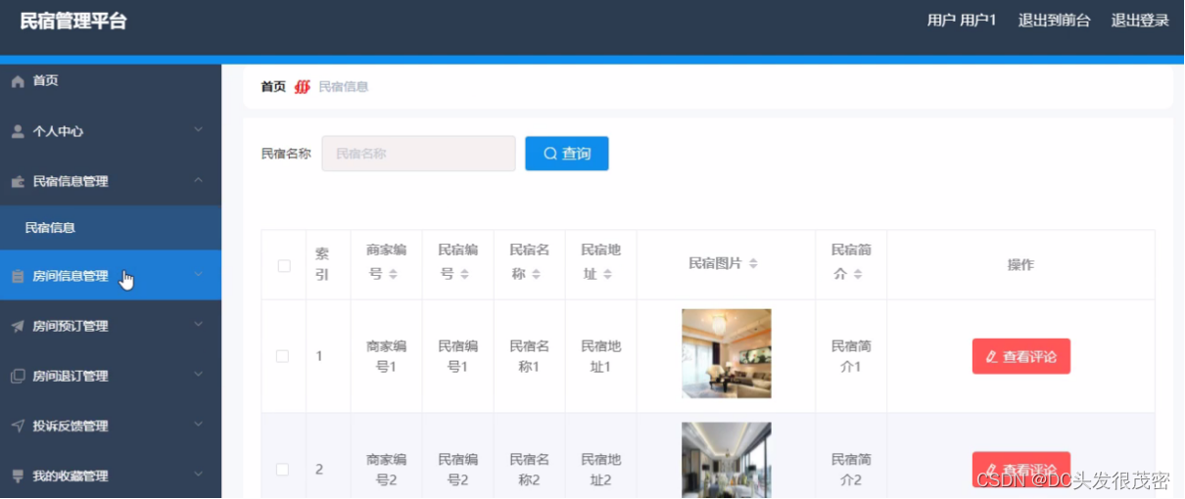Open 房间预订管理 menu label
The width and height of the screenshot is (1185, 499).
[71, 327]
